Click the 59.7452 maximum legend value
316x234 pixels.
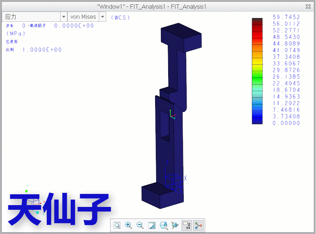286,17
